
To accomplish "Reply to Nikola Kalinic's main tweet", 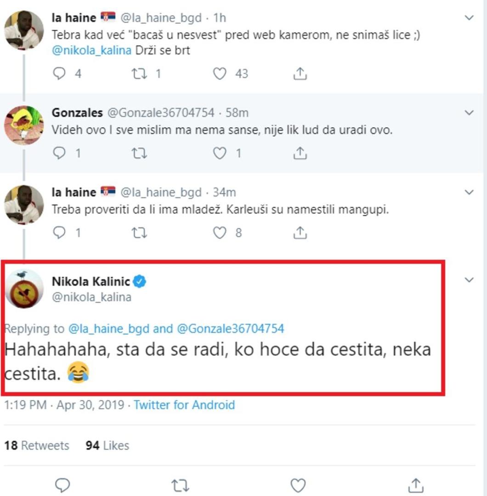I will [62, 485].
